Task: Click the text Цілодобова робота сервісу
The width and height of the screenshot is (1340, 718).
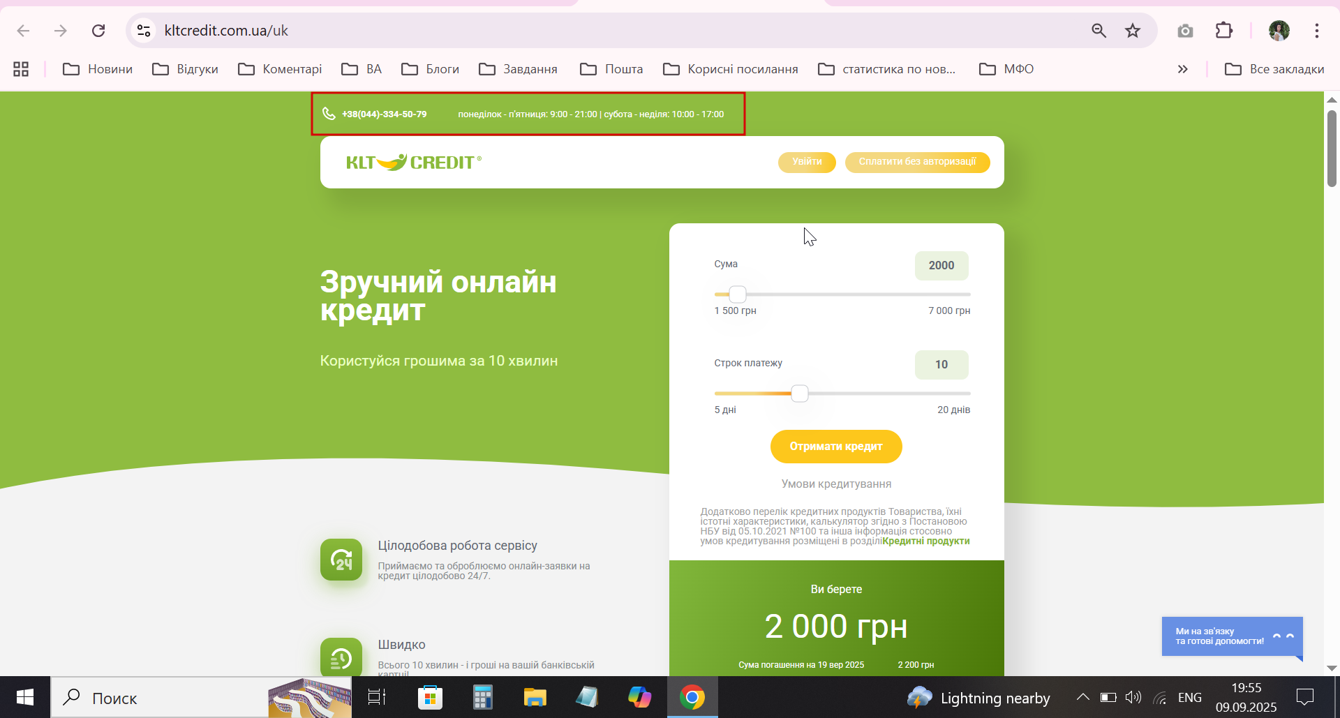Action: coord(457,546)
